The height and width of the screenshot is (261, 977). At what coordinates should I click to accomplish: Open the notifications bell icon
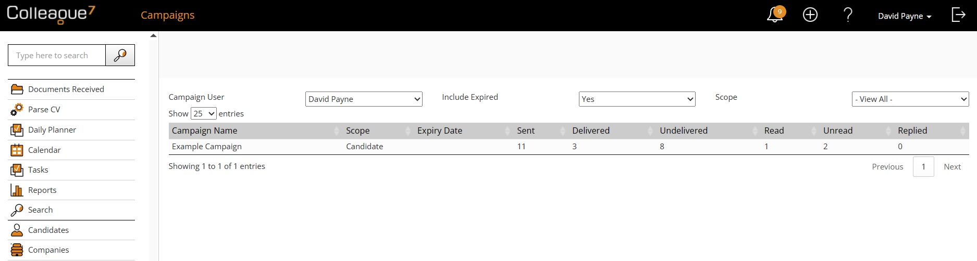point(775,15)
